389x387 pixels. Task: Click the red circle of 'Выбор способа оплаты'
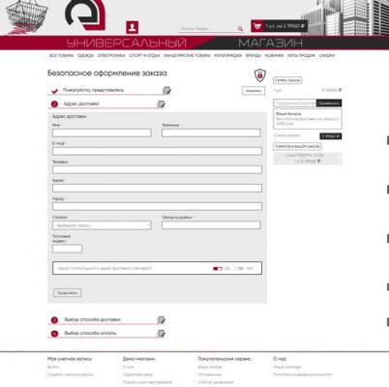(x=54, y=334)
